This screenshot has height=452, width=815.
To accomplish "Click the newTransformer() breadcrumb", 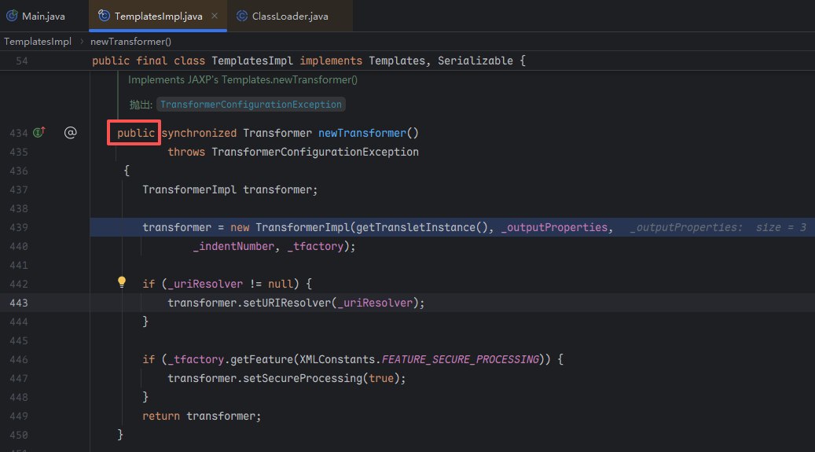I will [130, 41].
